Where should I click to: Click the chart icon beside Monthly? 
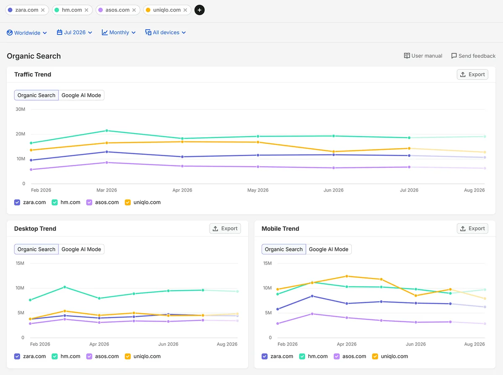(105, 32)
